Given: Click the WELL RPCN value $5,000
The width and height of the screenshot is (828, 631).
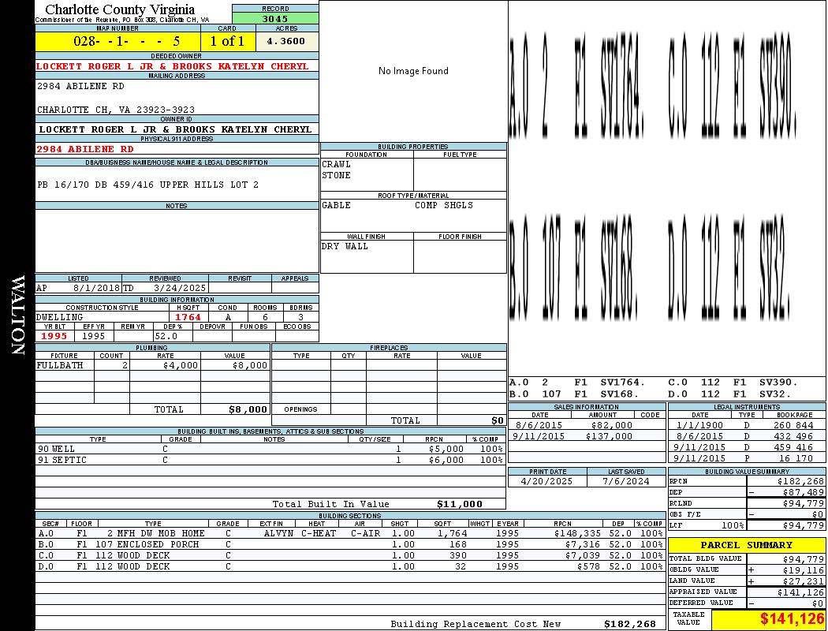Looking at the screenshot, I should [446, 450].
